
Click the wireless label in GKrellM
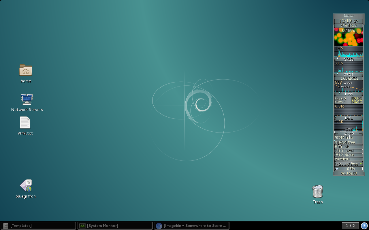[x=349, y=159]
